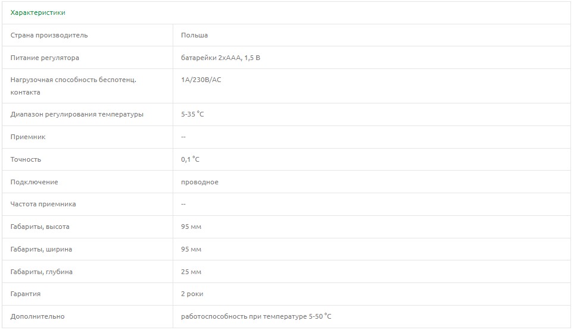Viewport: 574px width, 330px height.
Task: Click the батарейки 2хААА, 1,5 В value
Action: coord(220,58)
